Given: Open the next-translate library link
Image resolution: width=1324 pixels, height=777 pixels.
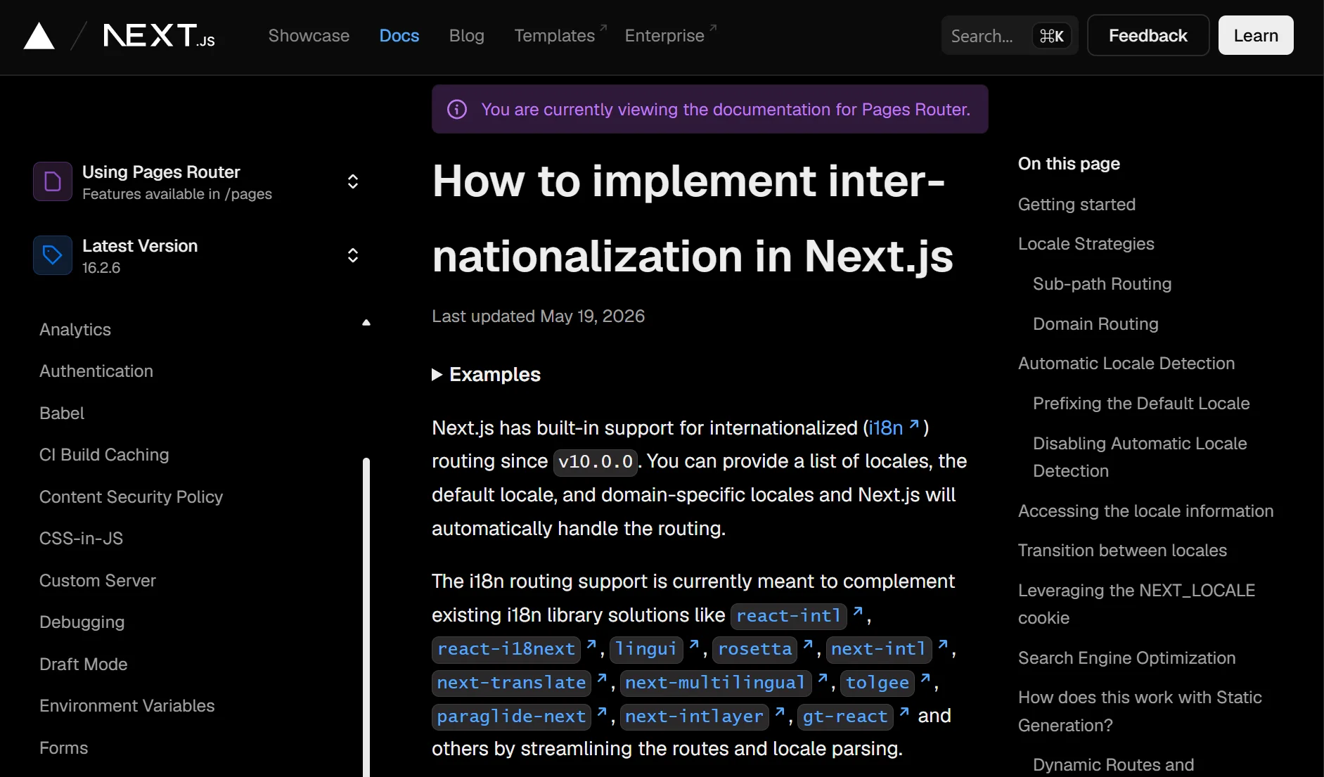Looking at the screenshot, I should click(x=520, y=683).
